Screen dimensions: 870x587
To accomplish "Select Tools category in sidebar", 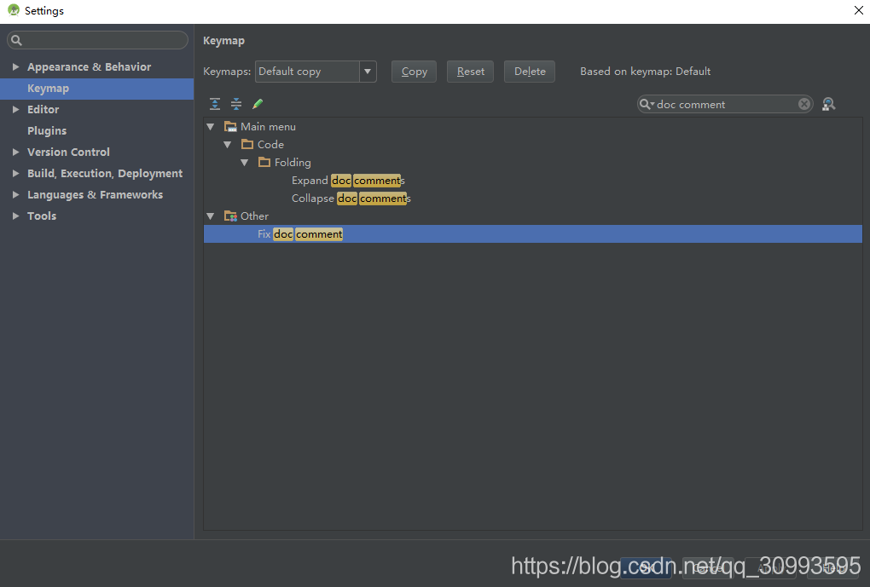I will coord(42,216).
